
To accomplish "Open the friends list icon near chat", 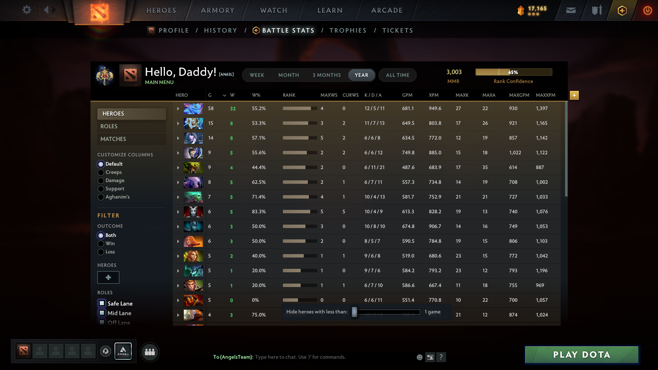I will pyautogui.click(x=150, y=351).
